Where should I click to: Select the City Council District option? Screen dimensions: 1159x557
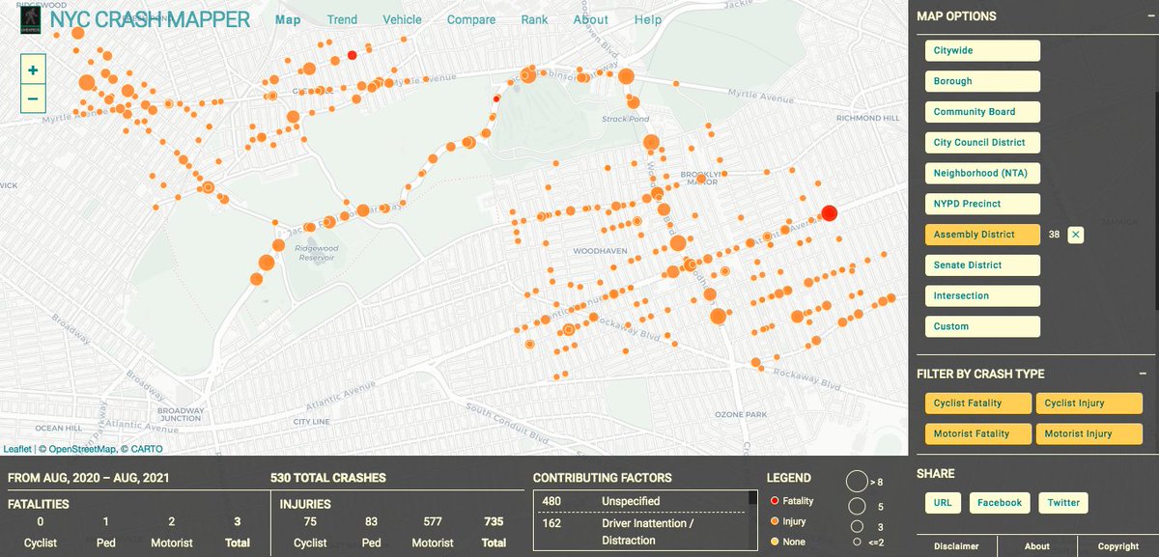click(982, 143)
